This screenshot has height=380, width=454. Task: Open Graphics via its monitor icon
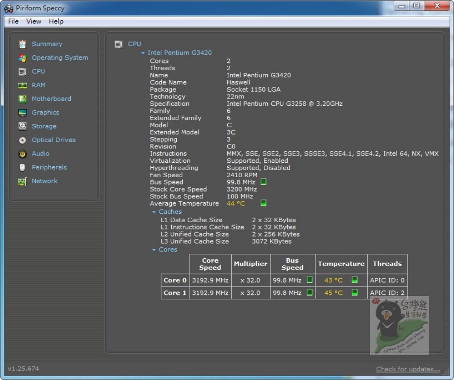(x=22, y=113)
